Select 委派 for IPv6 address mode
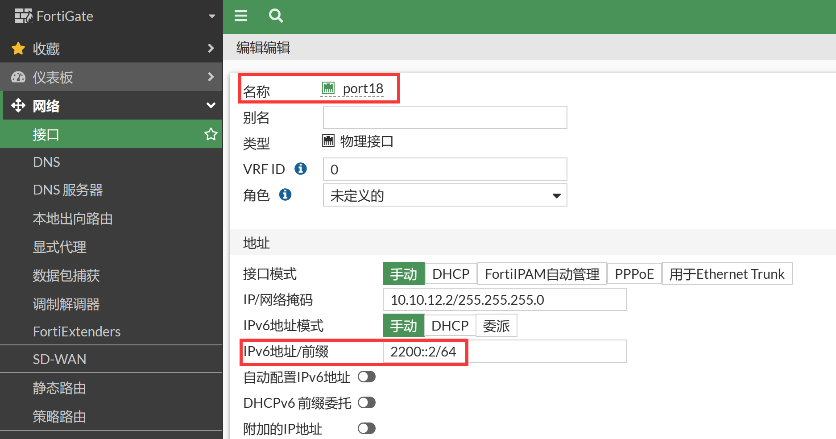The height and width of the screenshot is (439, 836). (x=496, y=326)
